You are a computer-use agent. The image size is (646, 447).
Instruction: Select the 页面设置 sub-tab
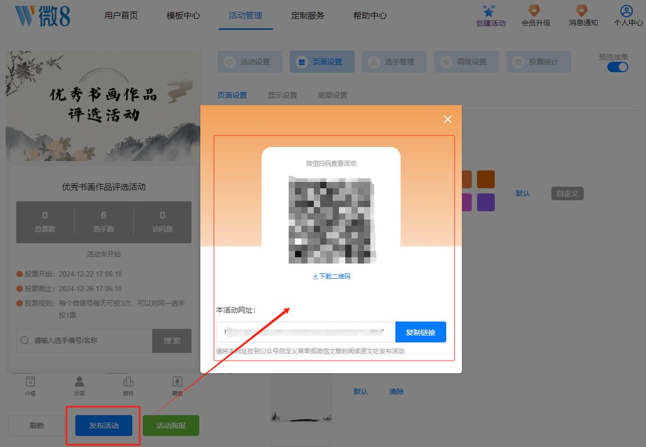(233, 95)
